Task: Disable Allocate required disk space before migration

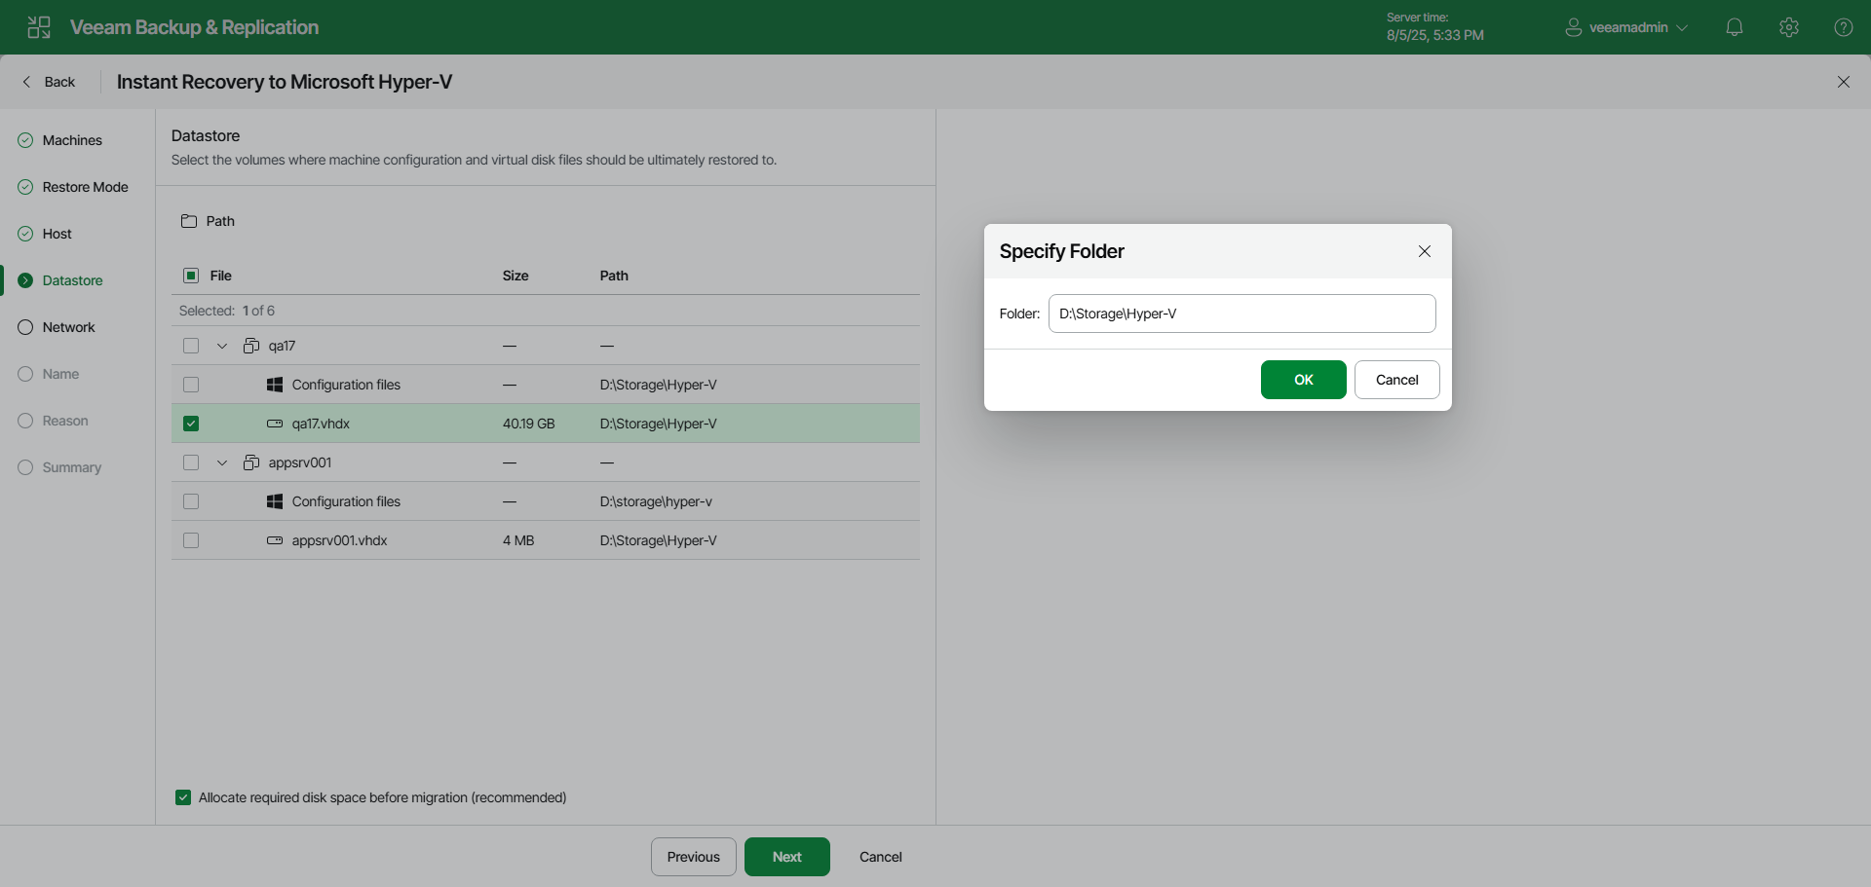Action: (x=183, y=797)
